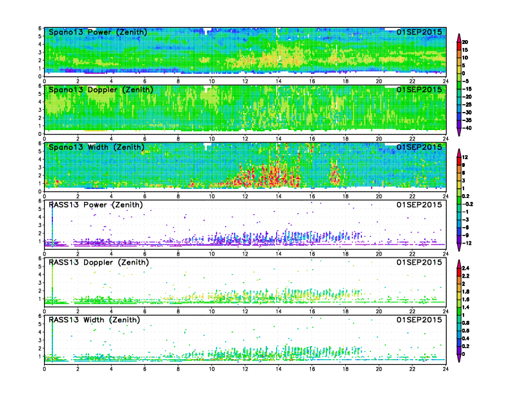Pick the yellow swatch between 1.6 and 1.8

pos(459,295)
